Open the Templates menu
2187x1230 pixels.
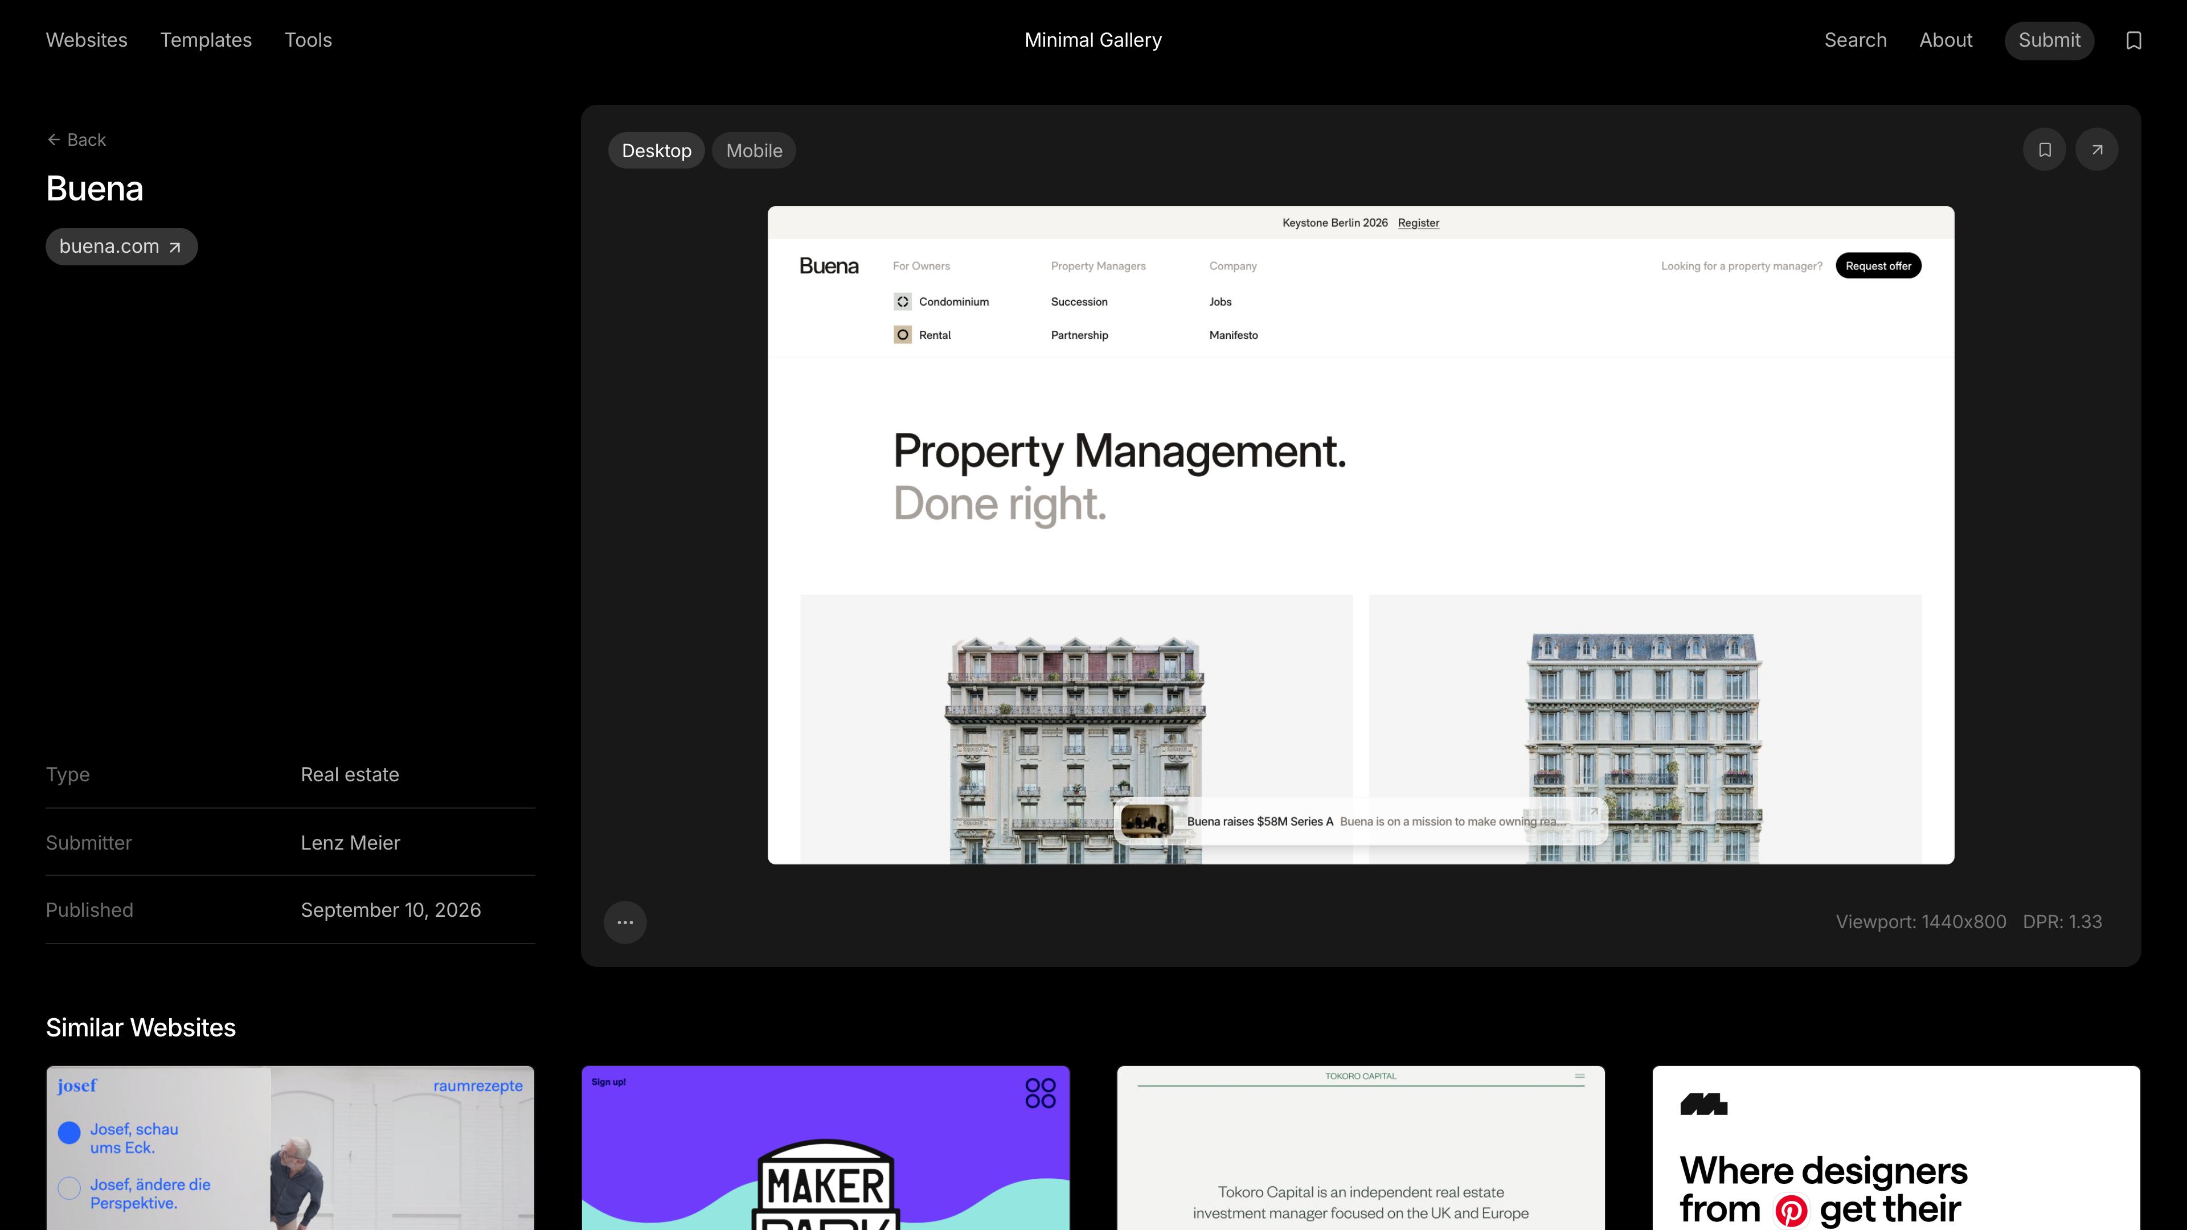(206, 40)
